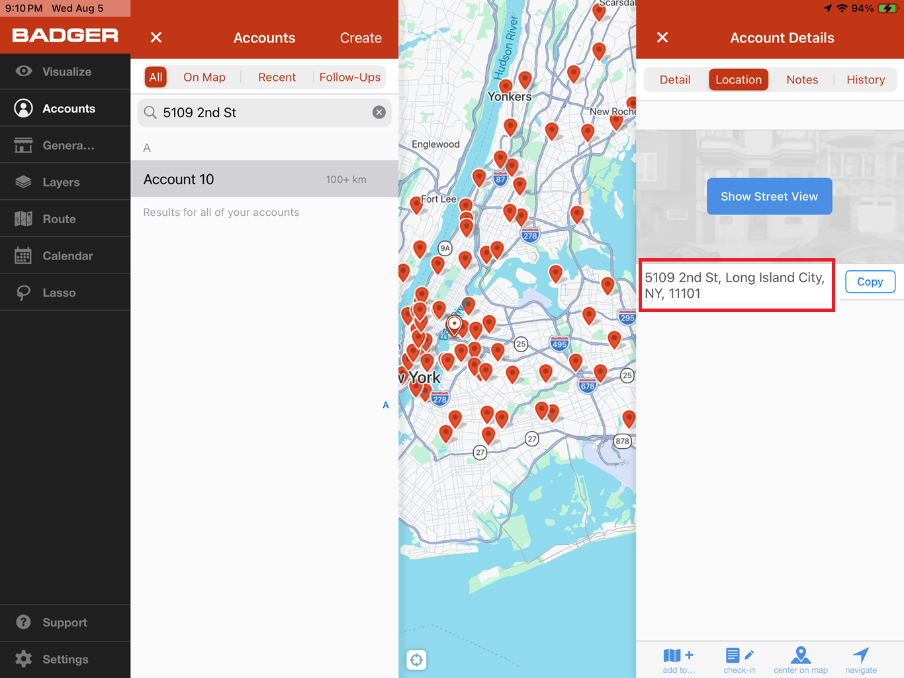Click the Yonkers map label
This screenshot has height=678, width=904.
[x=510, y=97]
